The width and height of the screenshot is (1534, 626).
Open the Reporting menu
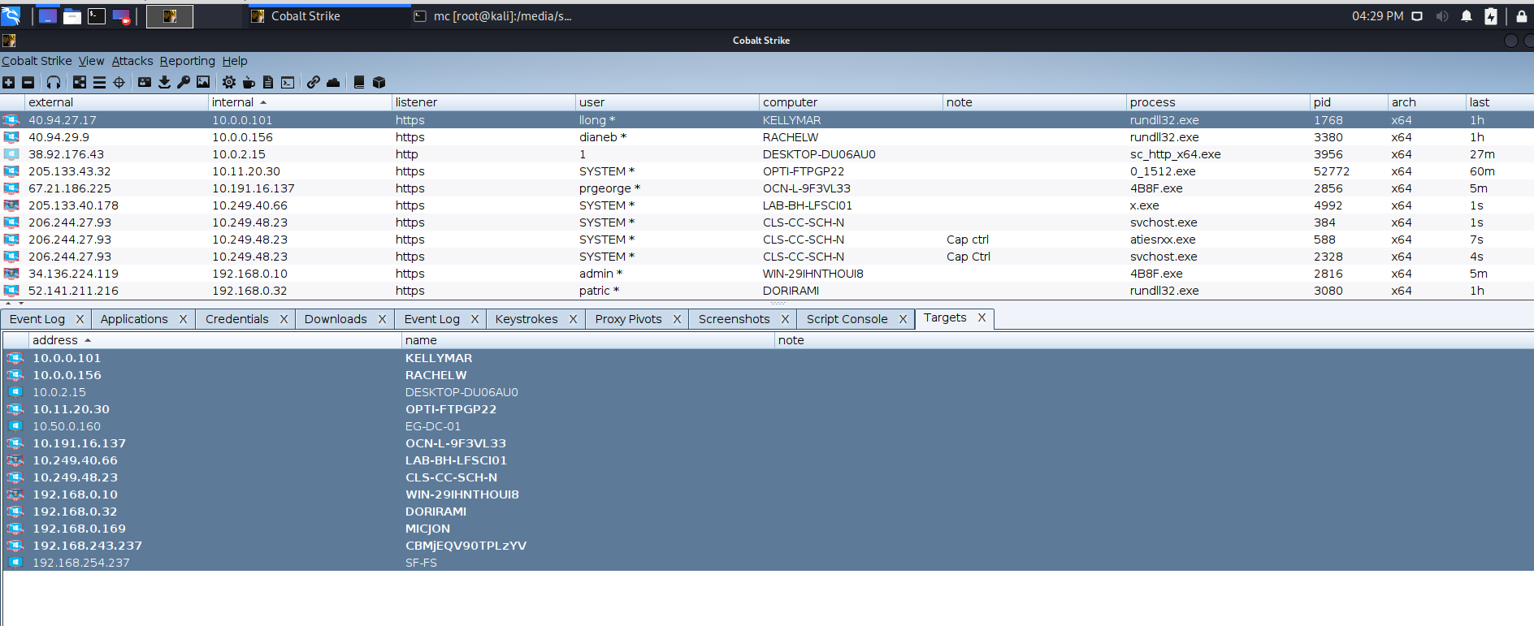click(188, 61)
